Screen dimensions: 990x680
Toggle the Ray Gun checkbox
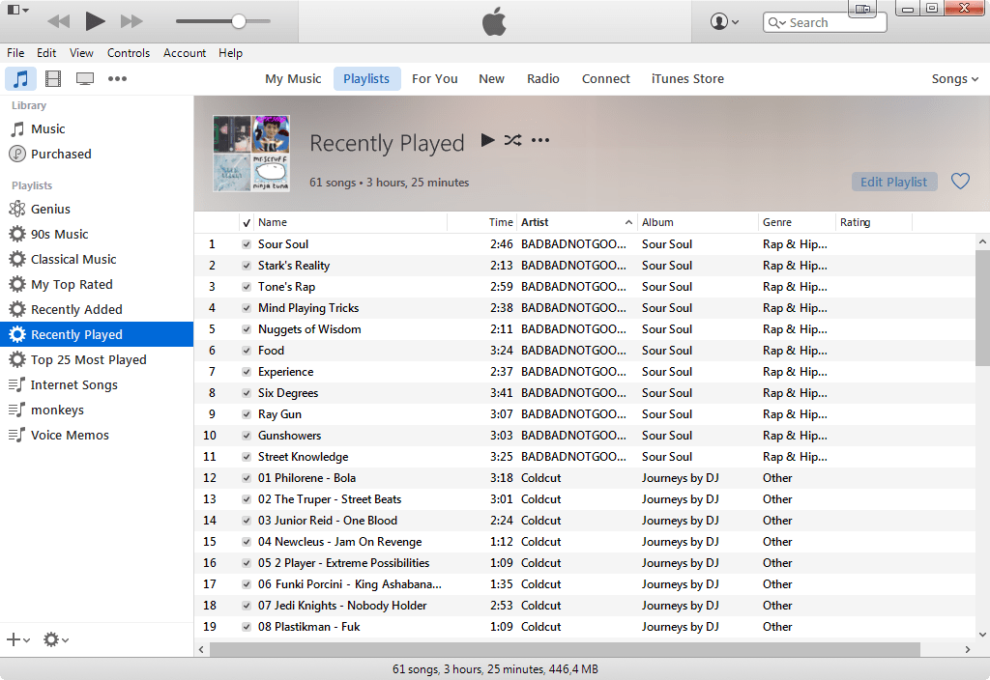point(247,414)
